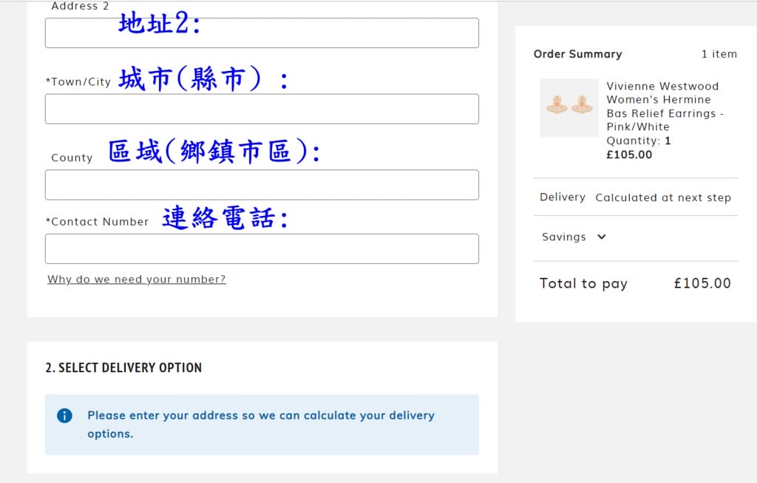Click the 'Select Delivery Option' section heading
Viewport: 757px width, 483px height.
point(123,368)
